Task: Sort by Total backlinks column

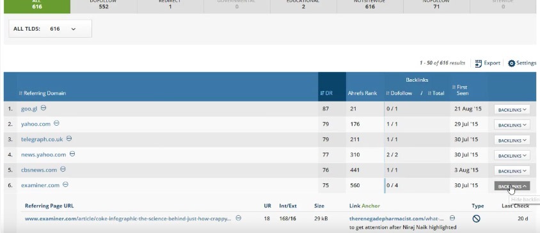Action: [x=436, y=93]
